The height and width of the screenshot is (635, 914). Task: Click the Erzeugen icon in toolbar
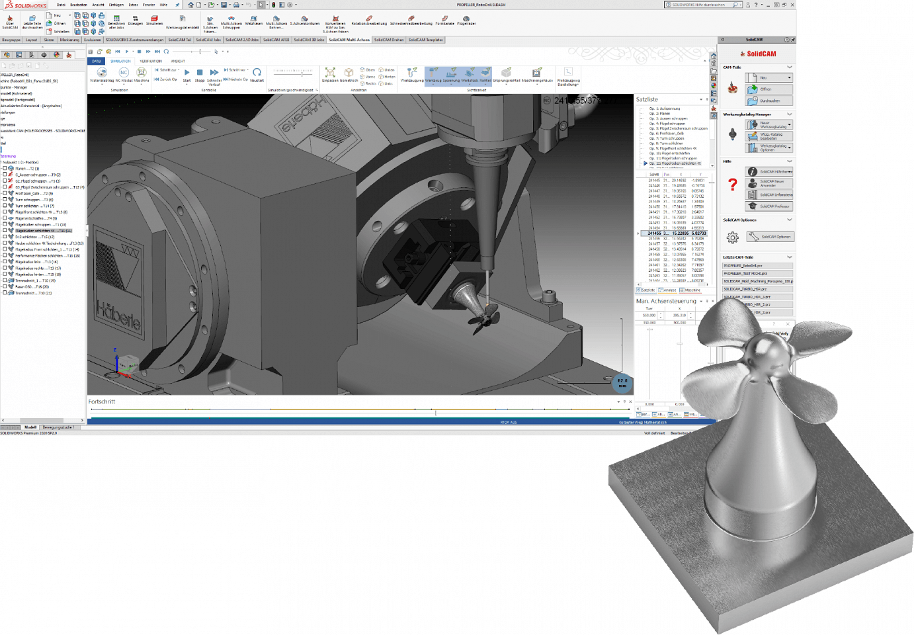pos(136,19)
